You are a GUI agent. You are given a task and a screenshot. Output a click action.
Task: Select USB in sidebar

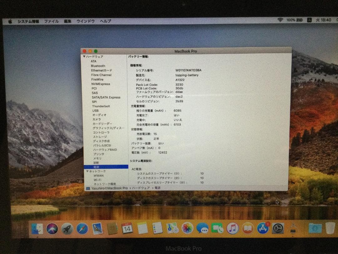click(95, 111)
